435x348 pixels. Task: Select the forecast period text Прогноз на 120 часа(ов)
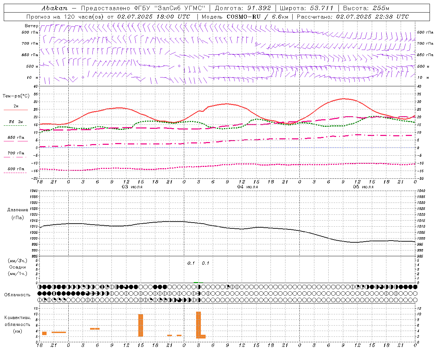pos(66,17)
